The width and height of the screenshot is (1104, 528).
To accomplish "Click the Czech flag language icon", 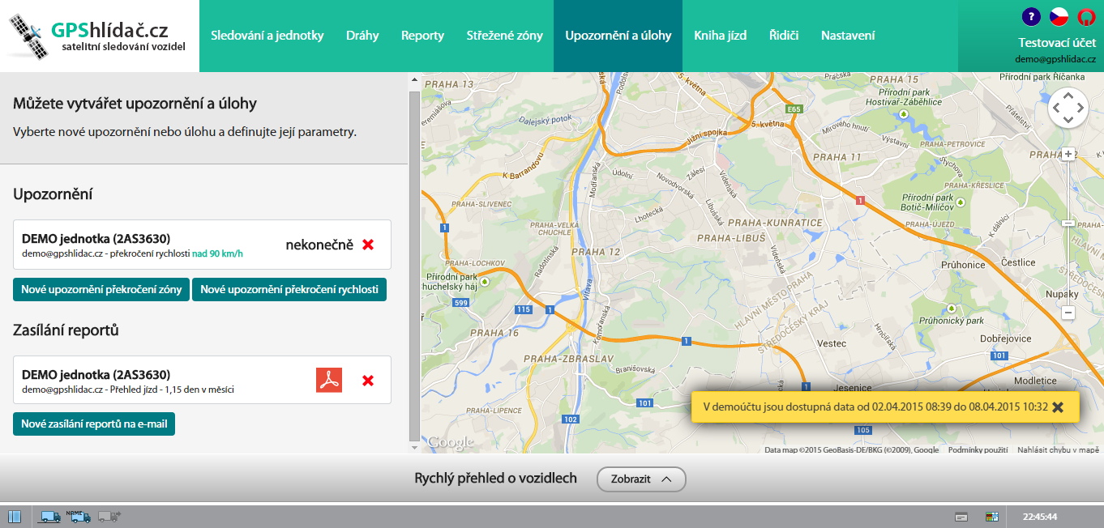I will tap(1059, 16).
